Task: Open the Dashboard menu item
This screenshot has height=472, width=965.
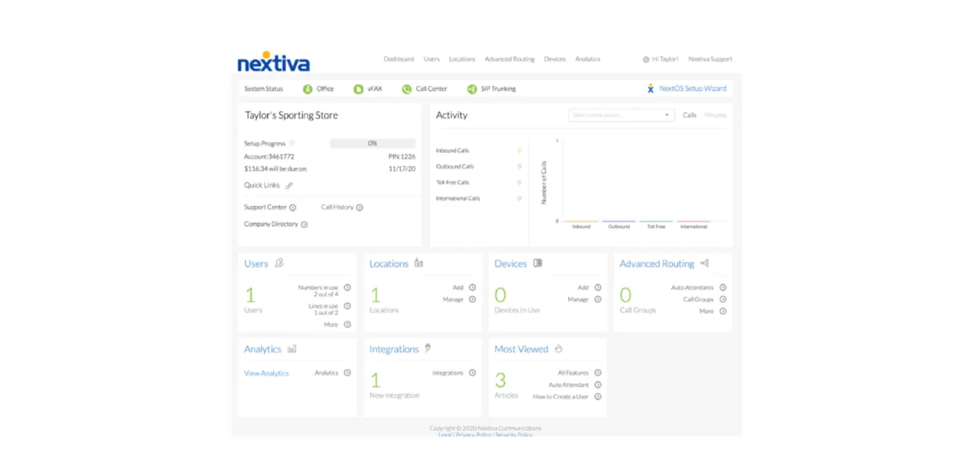Action: (x=399, y=59)
